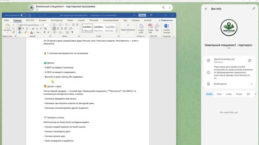The width and height of the screenshot is (259, 145).
Task: Apply Underline formatting
Action: [x=27, y=29]
